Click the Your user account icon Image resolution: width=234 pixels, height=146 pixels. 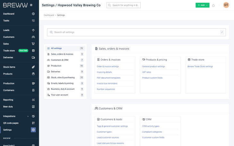(48, 95)
